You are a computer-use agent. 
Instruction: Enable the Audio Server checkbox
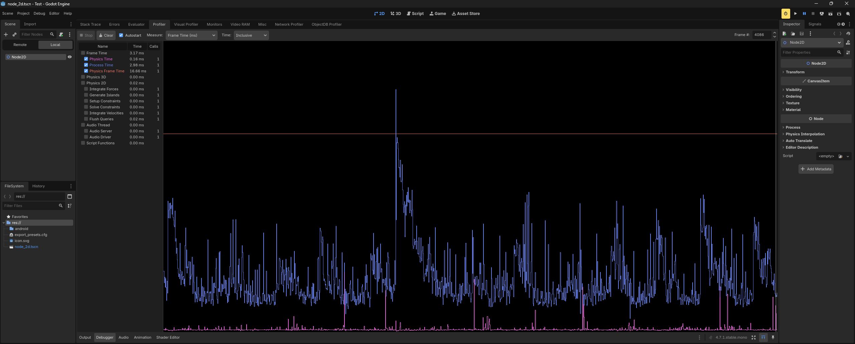tap(86, 131)
